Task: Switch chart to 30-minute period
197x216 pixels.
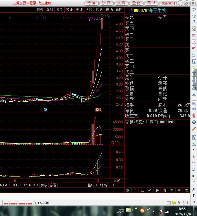Action: [194, 170]
